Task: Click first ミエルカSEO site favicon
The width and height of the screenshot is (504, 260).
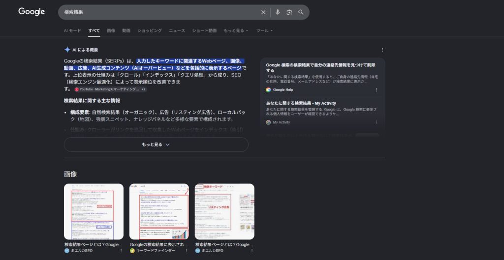Action: pyautogui.click(x=67, y=250)
